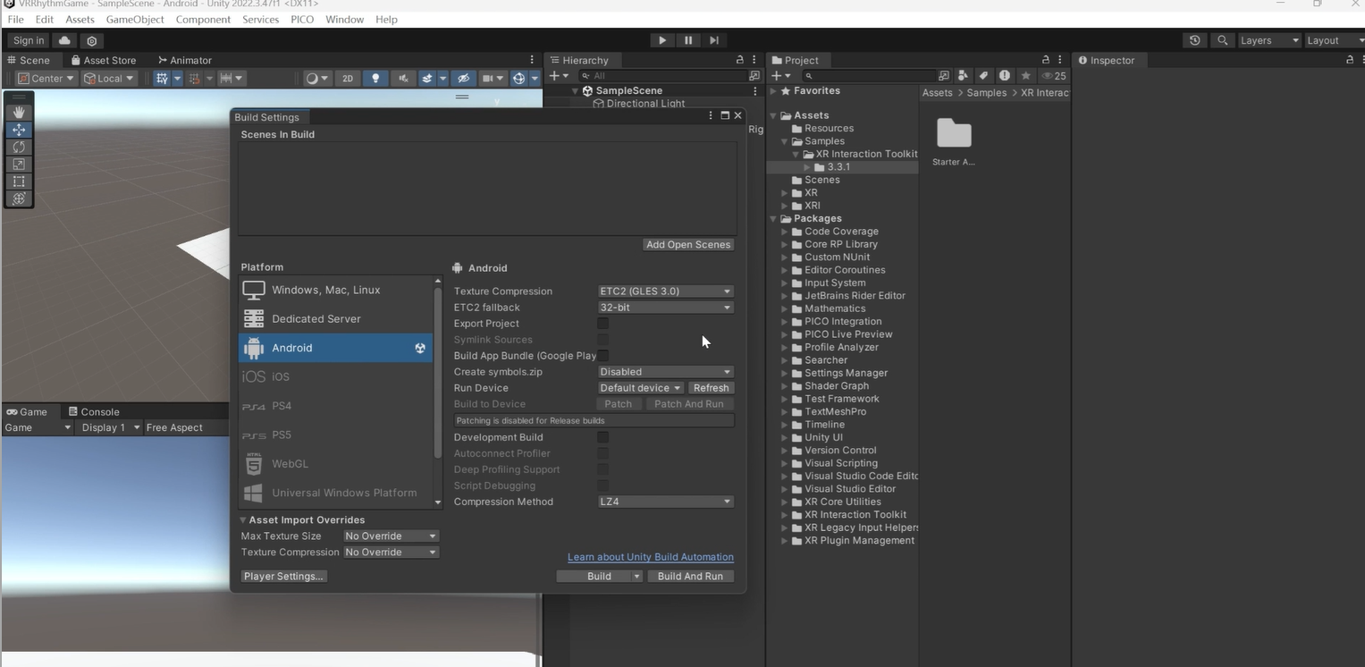Expand XR Plugin Management package folder
This screenshot has width=1365, height=667.
coord(785,541)
